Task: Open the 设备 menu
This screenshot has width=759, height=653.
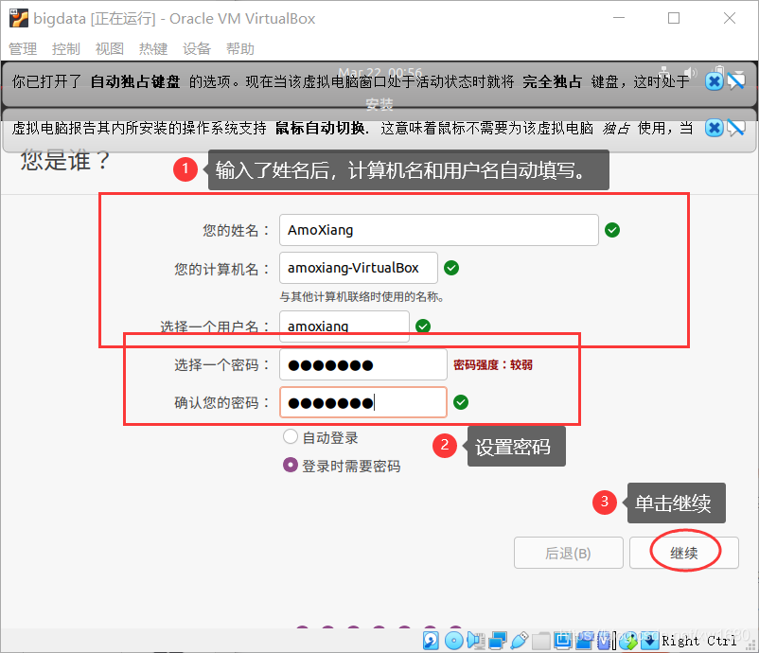Action: click(197, 49)
